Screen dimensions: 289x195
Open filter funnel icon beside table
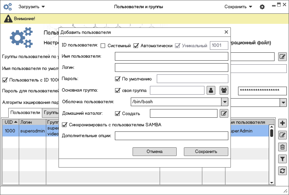(282, 159)
